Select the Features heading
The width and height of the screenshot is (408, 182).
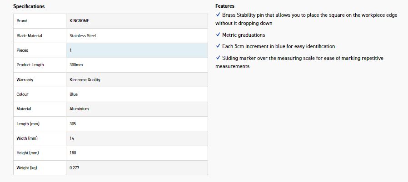[x=225, y=6]
